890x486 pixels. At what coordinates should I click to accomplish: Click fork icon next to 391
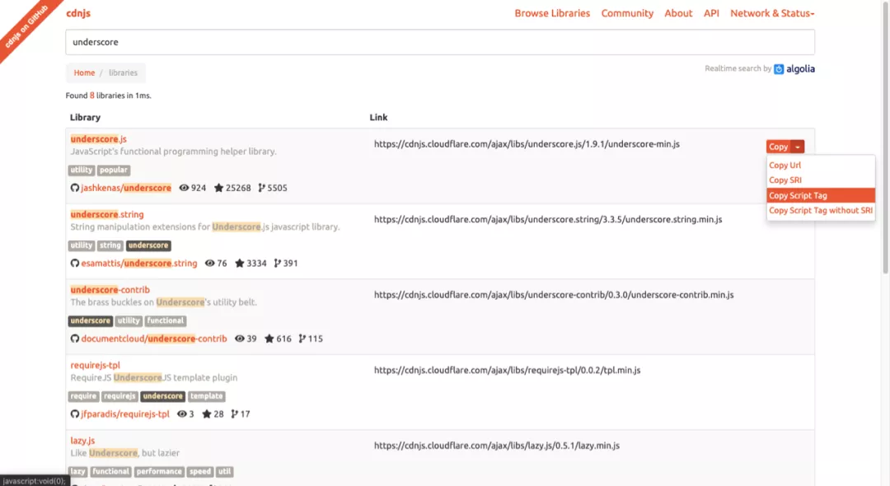pyautogui.click(x=278, y=263)
